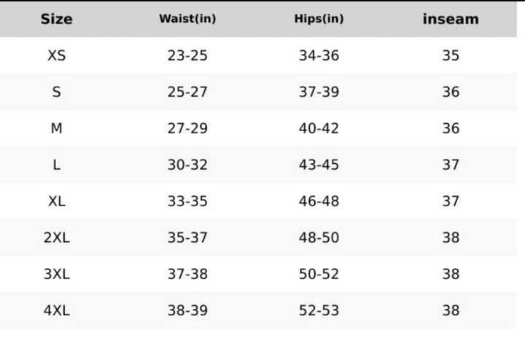Screen dimensions: 525x338
Task: Click the Size column header
Action: (56, 19)
